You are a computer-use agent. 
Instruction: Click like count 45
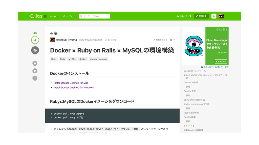click(35, 33)
